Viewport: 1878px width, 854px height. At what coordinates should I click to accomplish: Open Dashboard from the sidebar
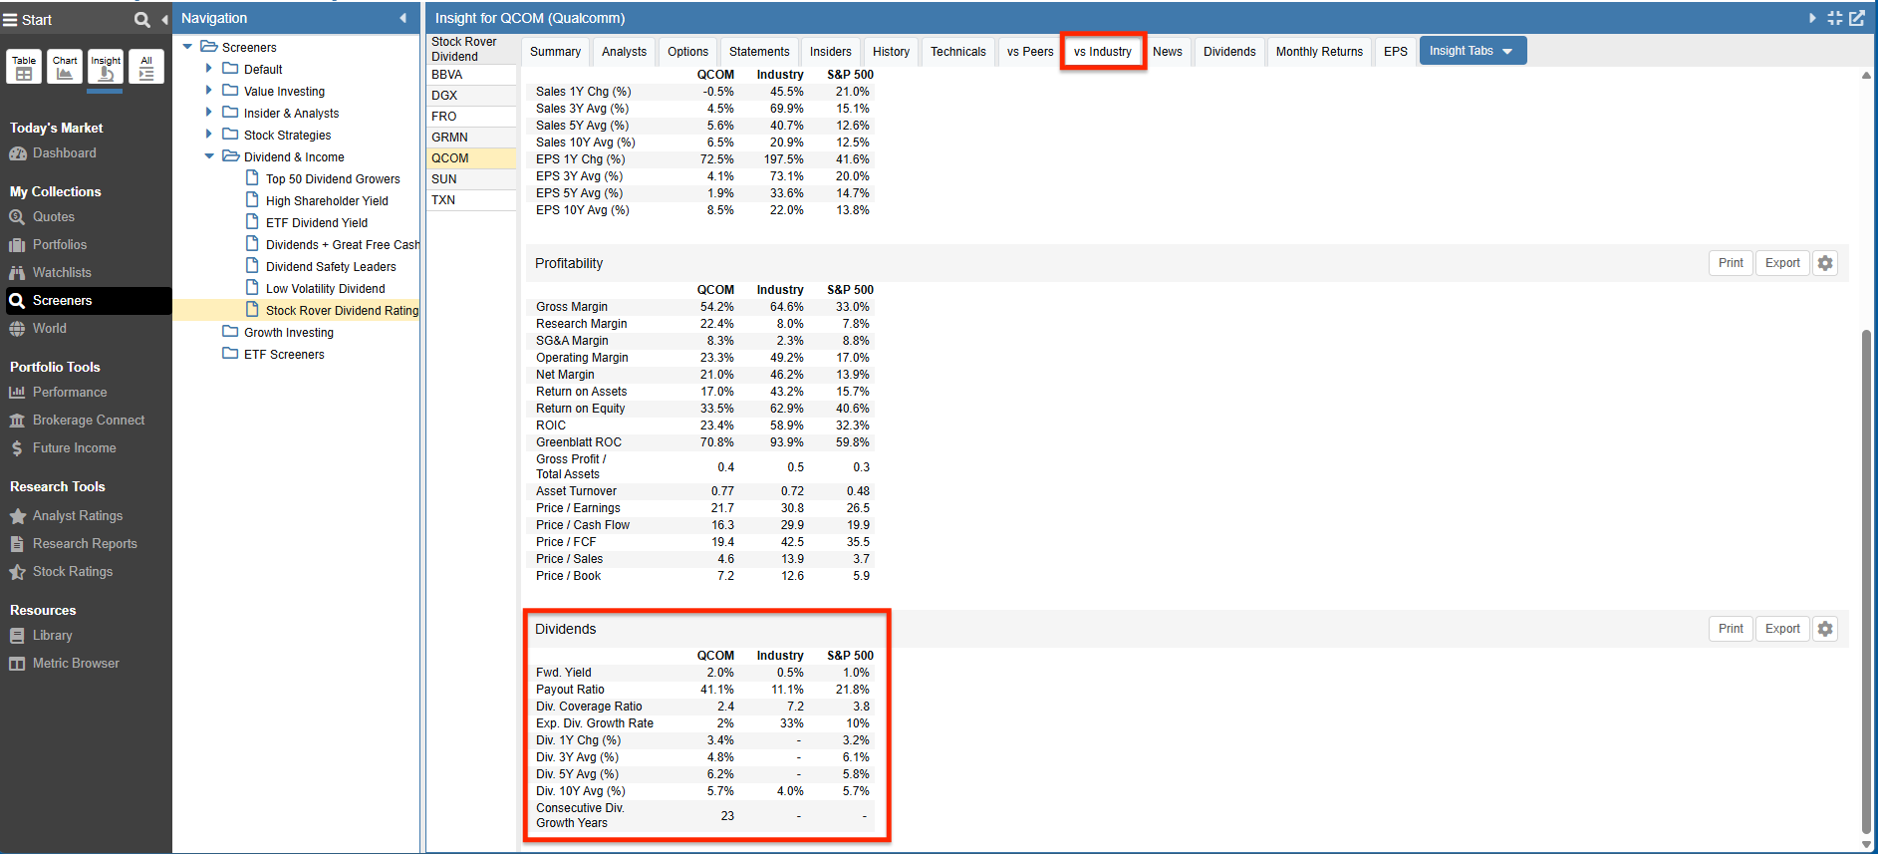(64, 152)
